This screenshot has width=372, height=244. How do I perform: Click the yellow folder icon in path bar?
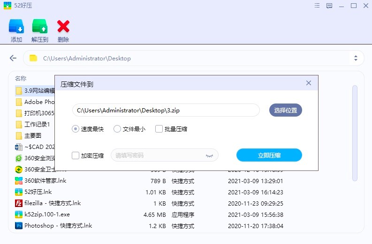[33, 58]
